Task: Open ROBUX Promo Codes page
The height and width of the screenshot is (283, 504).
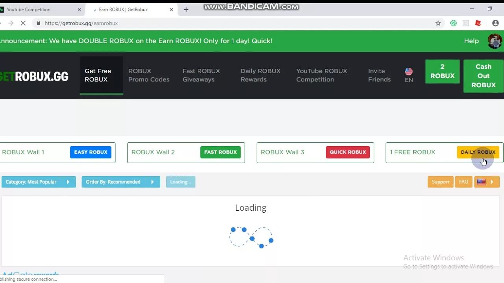Action: 149,75
